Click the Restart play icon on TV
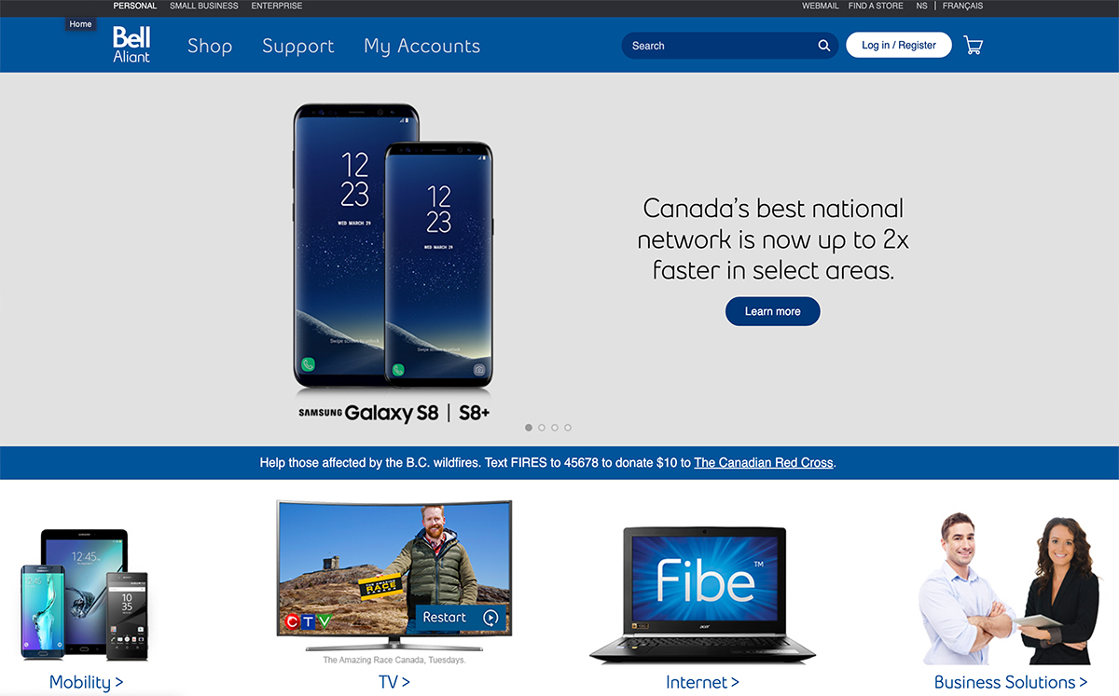The width and height of the screenshot is (1119, 696). pyautogui.click(x=490, y=617)
